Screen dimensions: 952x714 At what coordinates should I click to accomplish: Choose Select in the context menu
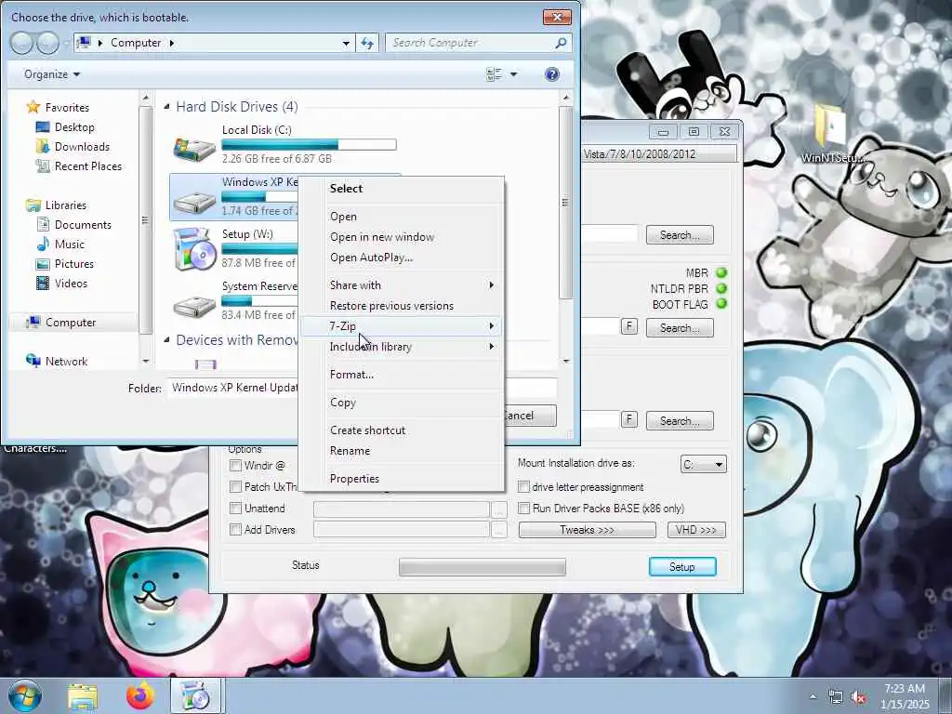[x=401, y=189]
